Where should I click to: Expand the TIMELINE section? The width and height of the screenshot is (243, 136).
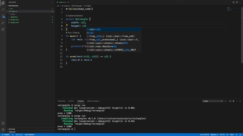click(x=30, y=132)
